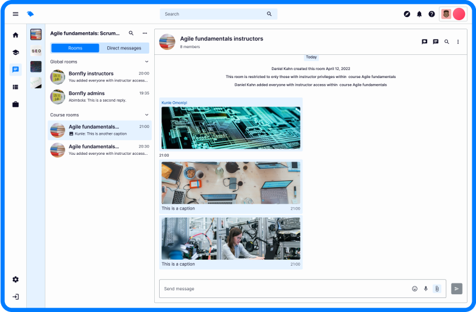Screen dimensions: 476x312
Task: Click the chat room avatar in header
Action: 167,42
